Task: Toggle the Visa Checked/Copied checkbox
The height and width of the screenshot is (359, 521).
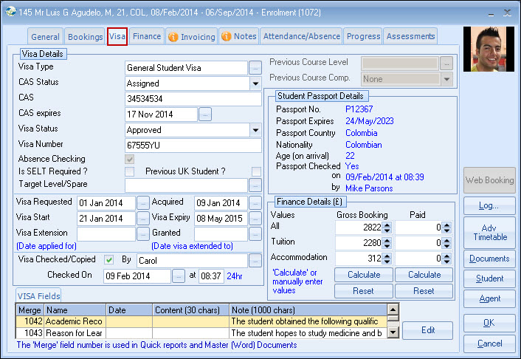Action: pos(108,260)
